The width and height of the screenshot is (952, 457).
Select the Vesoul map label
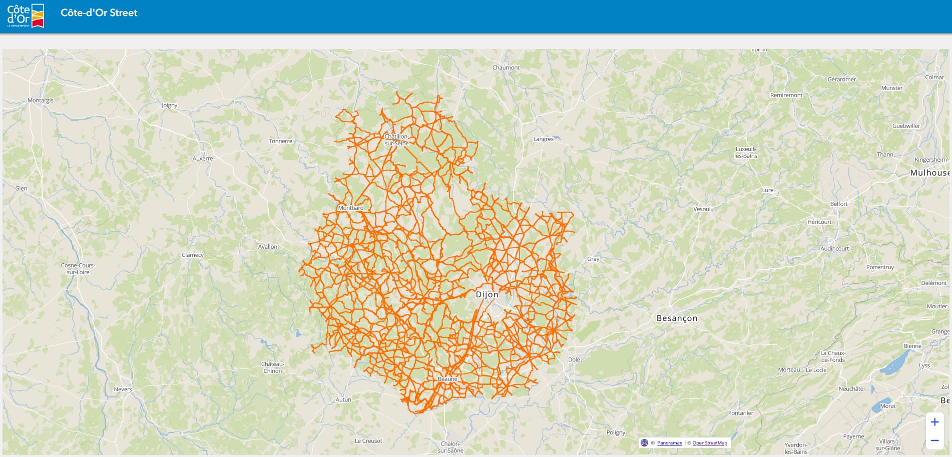pos(701,209)
